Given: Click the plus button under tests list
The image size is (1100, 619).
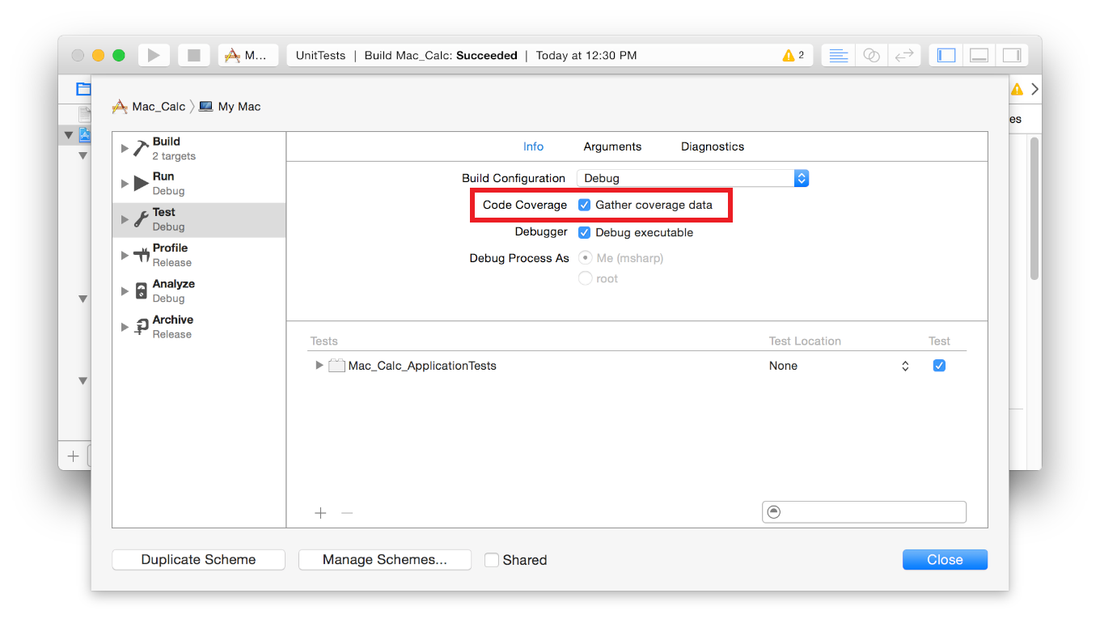Looking at the screenshot, I should point(320,513).
